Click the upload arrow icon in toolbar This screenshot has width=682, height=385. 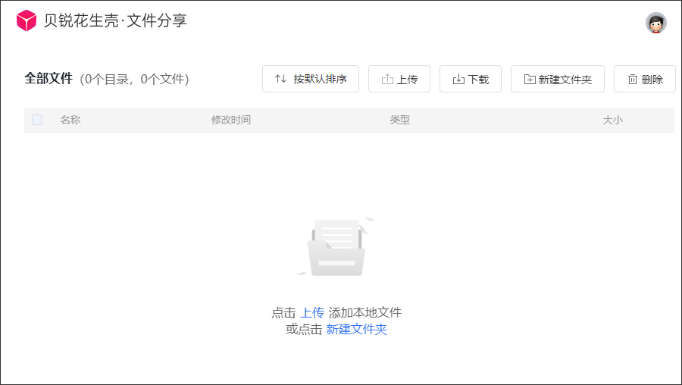(x=387, y=79)
